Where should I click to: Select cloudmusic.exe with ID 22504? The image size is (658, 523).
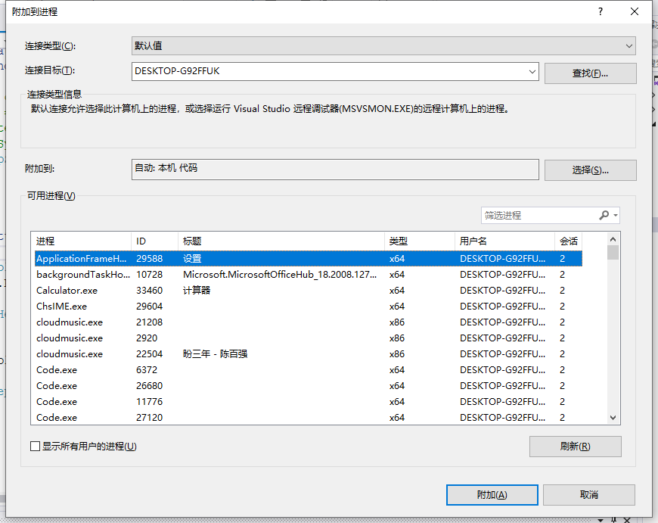[227, 354]
